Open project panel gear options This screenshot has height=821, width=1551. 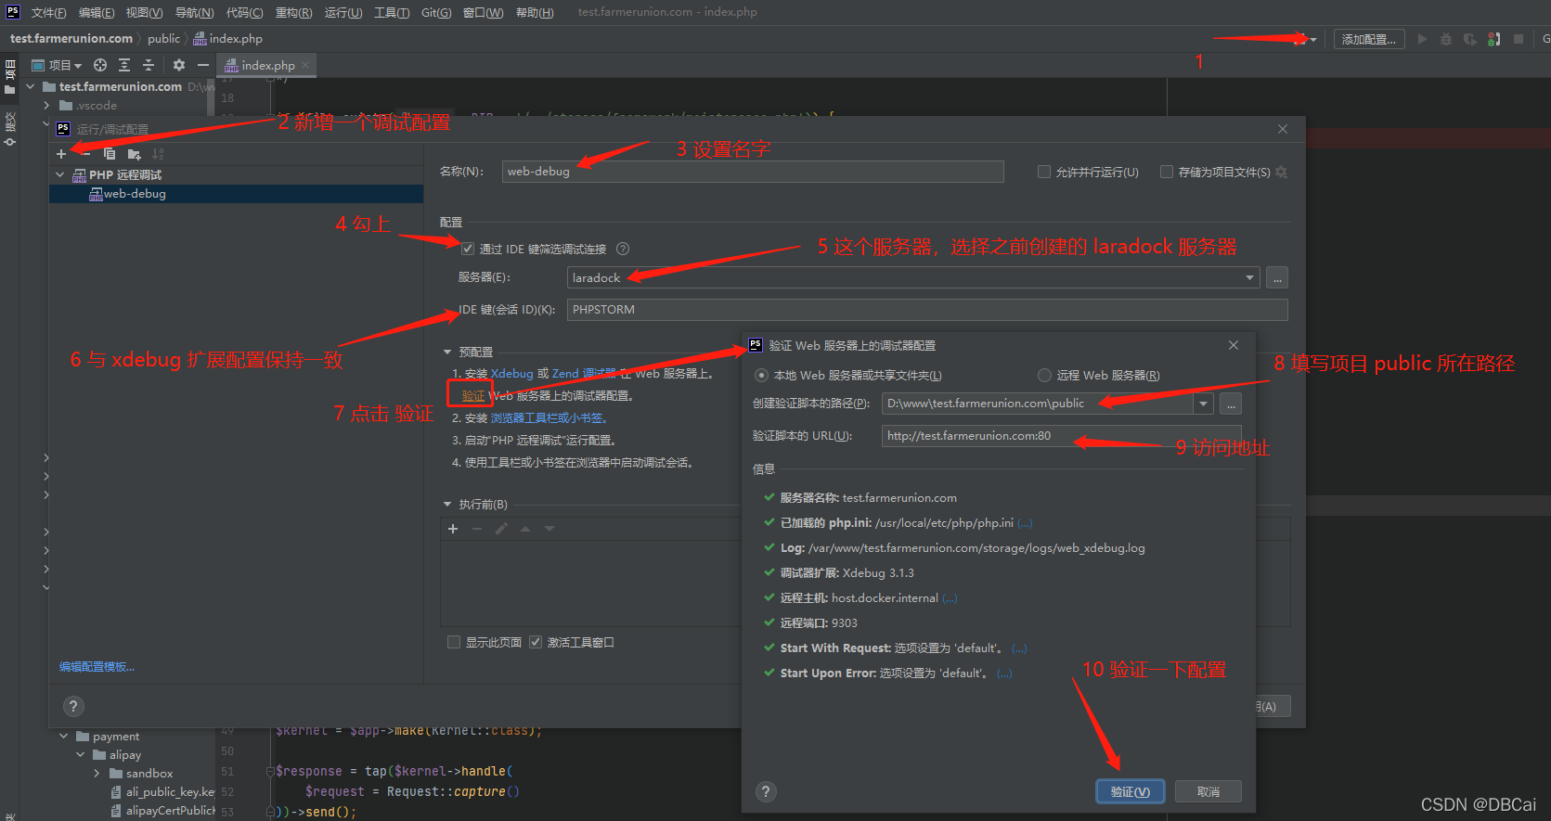click(x=179, y=65)
